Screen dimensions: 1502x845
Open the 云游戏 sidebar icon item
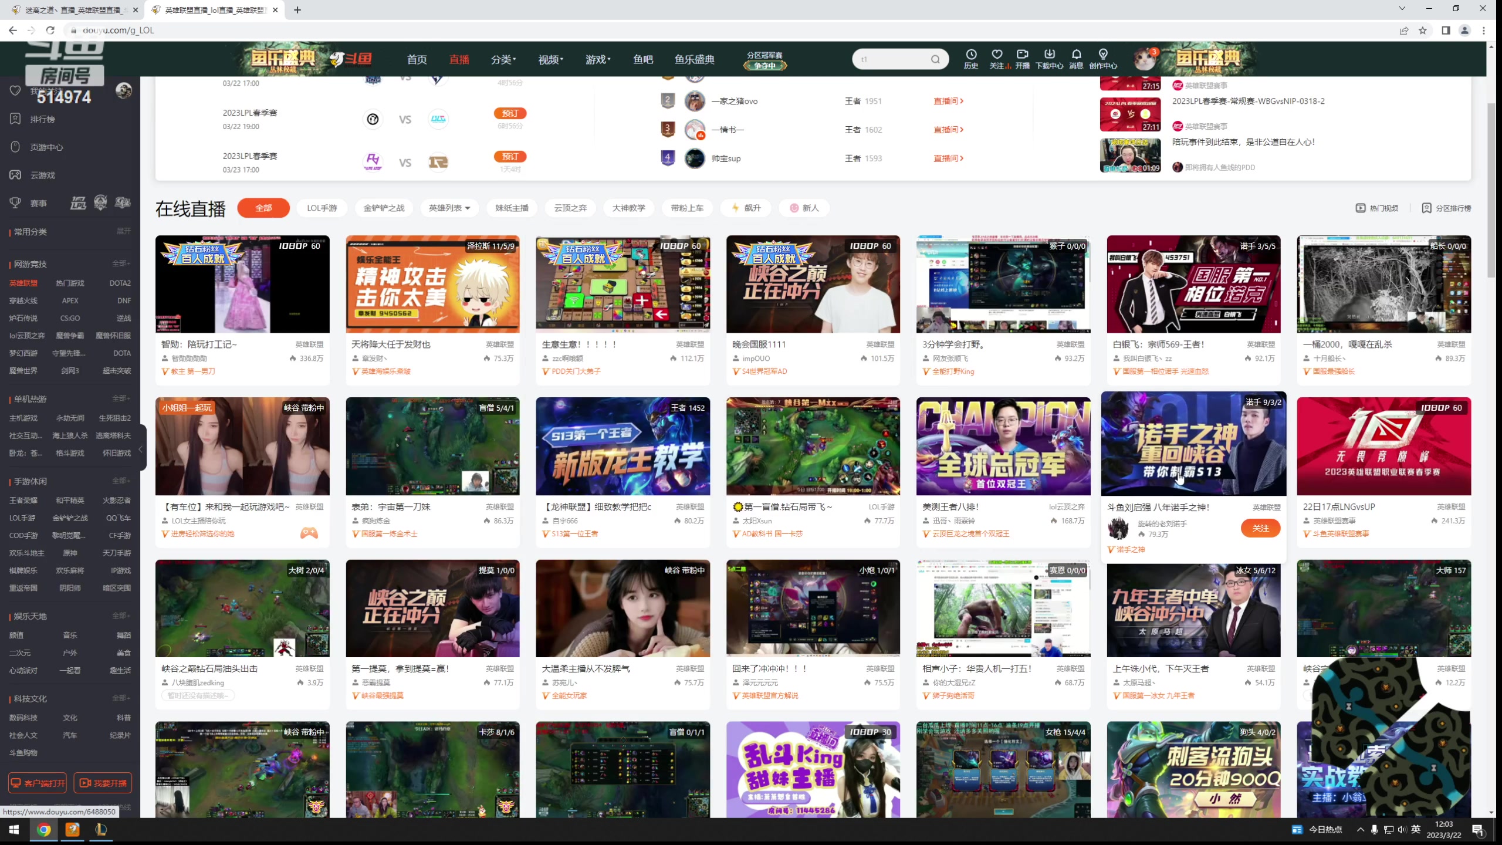(16, 175)
